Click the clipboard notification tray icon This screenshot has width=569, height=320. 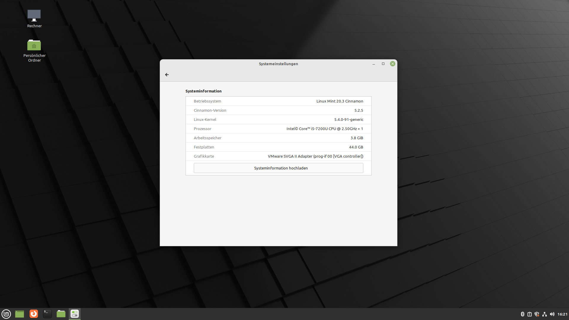530,314
